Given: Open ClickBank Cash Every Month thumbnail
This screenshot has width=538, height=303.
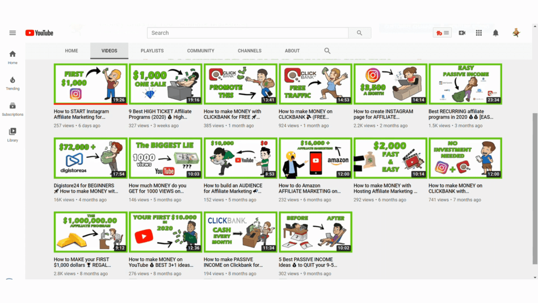Looking at the screenshot, I should tap(241, 232).
